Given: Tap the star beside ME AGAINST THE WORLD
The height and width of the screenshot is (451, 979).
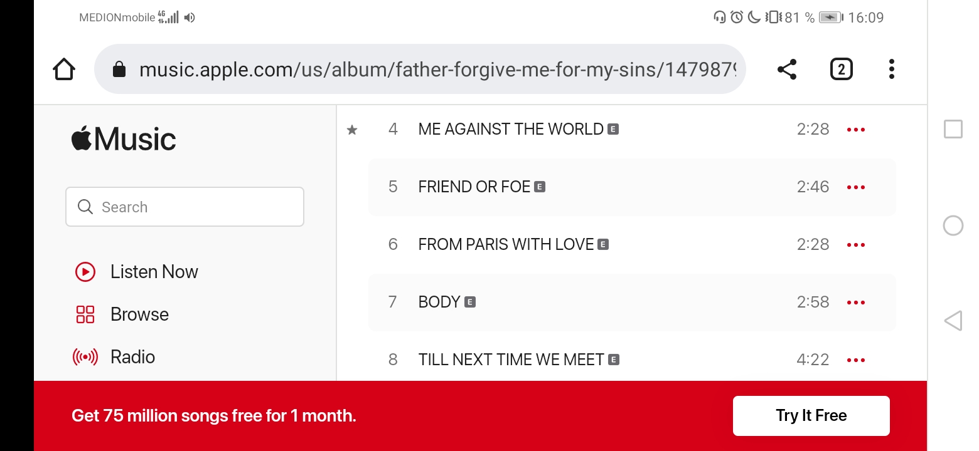Looking at the screenshot, I should click(352, 130).
